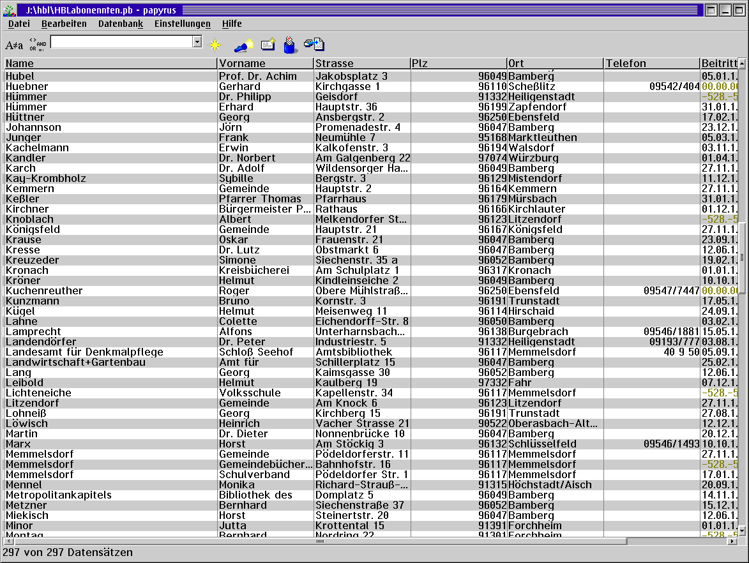Viewport: 749px width, 563px height.
Task: Select the Hubel row name cell
Action: [x=110, y=77]
